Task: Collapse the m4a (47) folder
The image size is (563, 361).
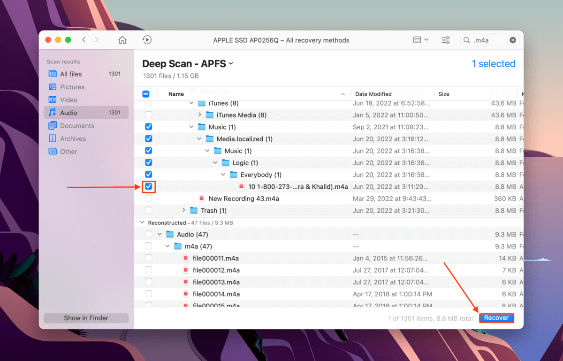Action: point(167,246)
